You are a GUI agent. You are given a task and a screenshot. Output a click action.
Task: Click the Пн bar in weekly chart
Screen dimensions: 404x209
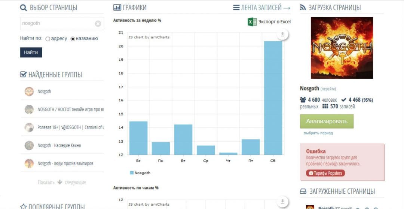[161, 148]
